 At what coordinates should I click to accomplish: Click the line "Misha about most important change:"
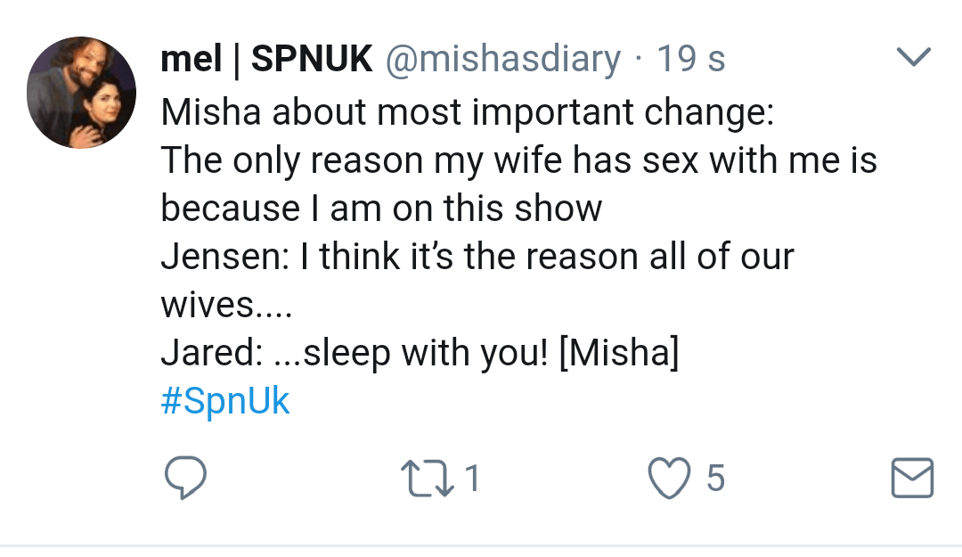[x=468, y=112]
